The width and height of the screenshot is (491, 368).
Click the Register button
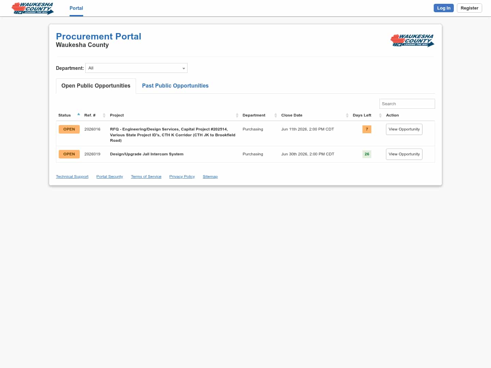pyautogui.click(x=469, y=8)
